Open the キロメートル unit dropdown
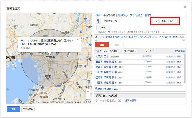This screenshot has height=118, width=192. coord(168,21)
